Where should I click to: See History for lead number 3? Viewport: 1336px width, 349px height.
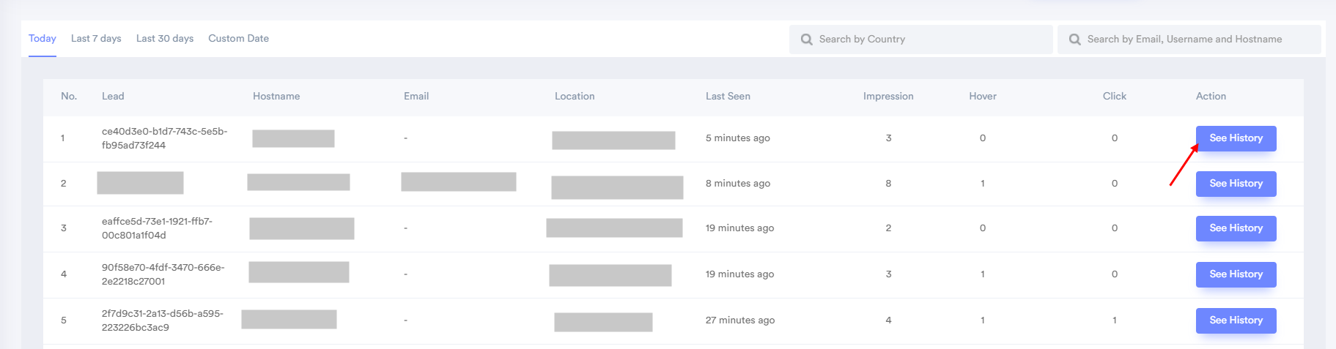click(x=1236, y=228)
